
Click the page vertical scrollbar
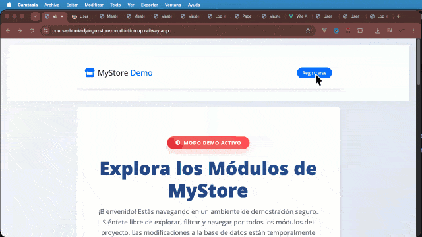coord(419,63)
